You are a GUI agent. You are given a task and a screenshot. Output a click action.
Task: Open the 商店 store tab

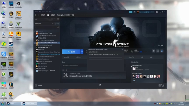tap(43, 15)
